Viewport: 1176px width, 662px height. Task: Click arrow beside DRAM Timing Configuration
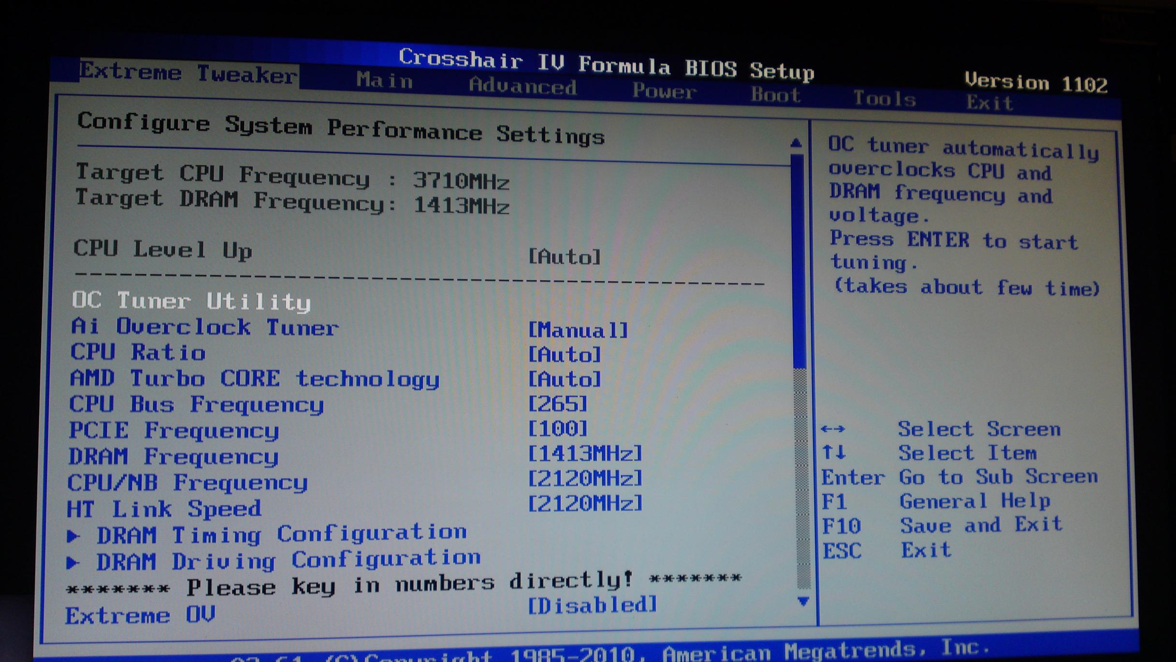[73, 535]
